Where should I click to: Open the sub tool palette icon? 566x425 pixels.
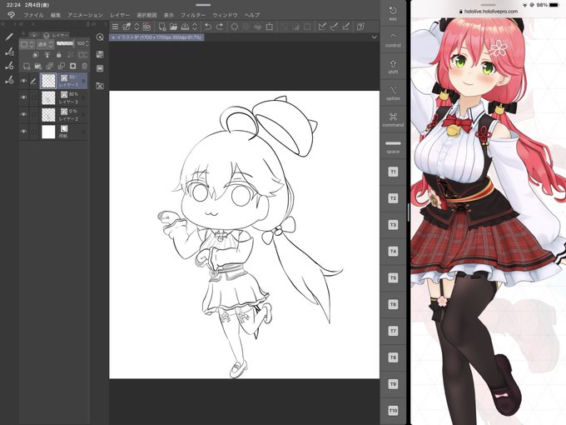[9, 52]
